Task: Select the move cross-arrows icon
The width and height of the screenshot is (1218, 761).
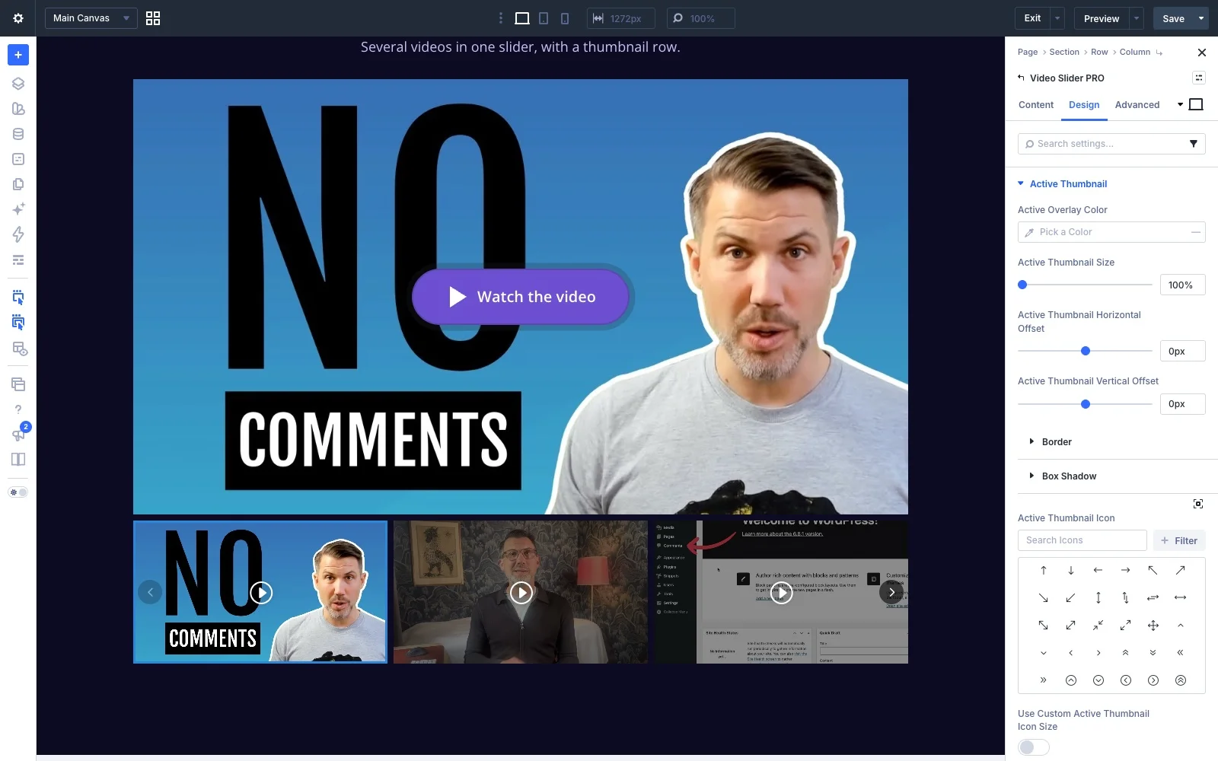Action: pyautogui.click(x=1153, y=626)
